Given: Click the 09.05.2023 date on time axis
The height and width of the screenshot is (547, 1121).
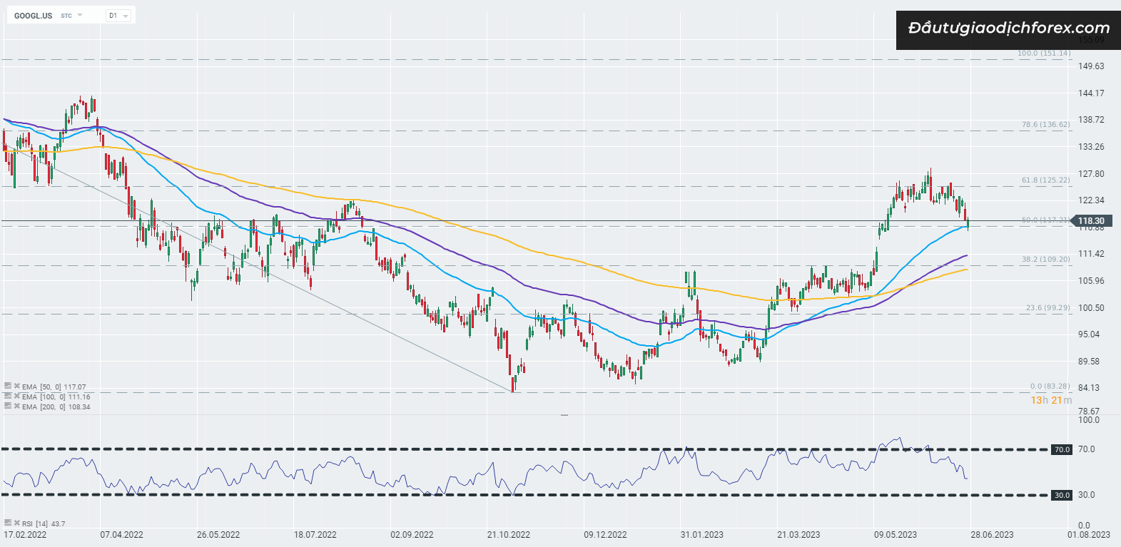Looking at the screenshot, I should pyautogui.click(x=896, y=535).
